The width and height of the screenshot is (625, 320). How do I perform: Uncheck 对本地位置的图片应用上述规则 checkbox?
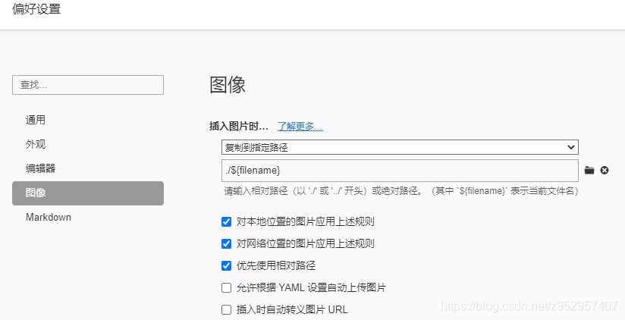pyautogui.click(x=226, y=221)
